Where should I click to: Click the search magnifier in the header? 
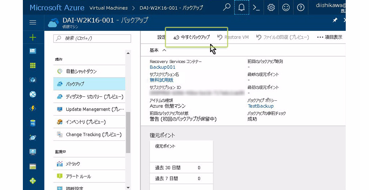[227, 7]
